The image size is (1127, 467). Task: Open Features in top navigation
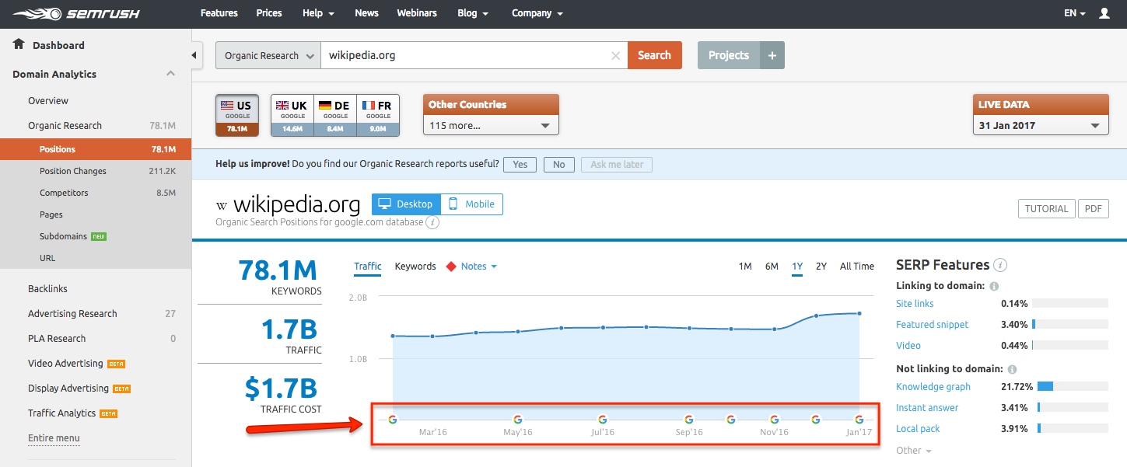(x=219, y=13)
